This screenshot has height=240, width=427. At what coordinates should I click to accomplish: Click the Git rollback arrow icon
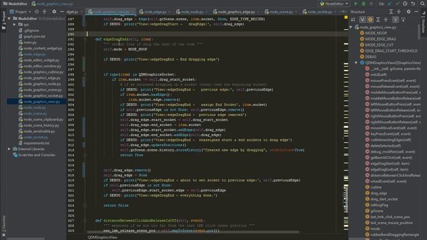tap(413, 4)
